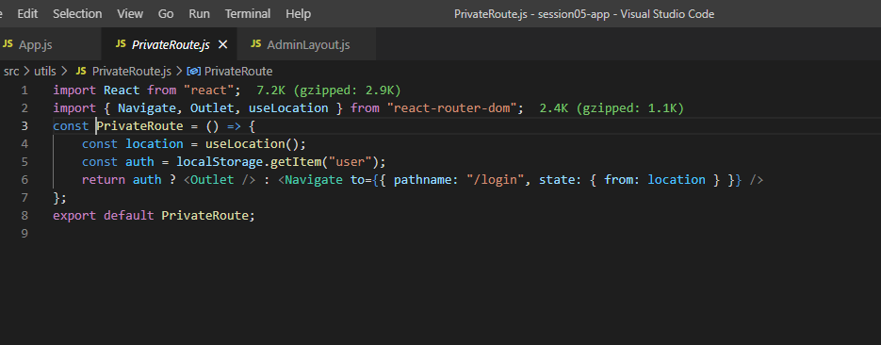
Task: Open the AdminLayout.js tab
Action: (306, 44)
